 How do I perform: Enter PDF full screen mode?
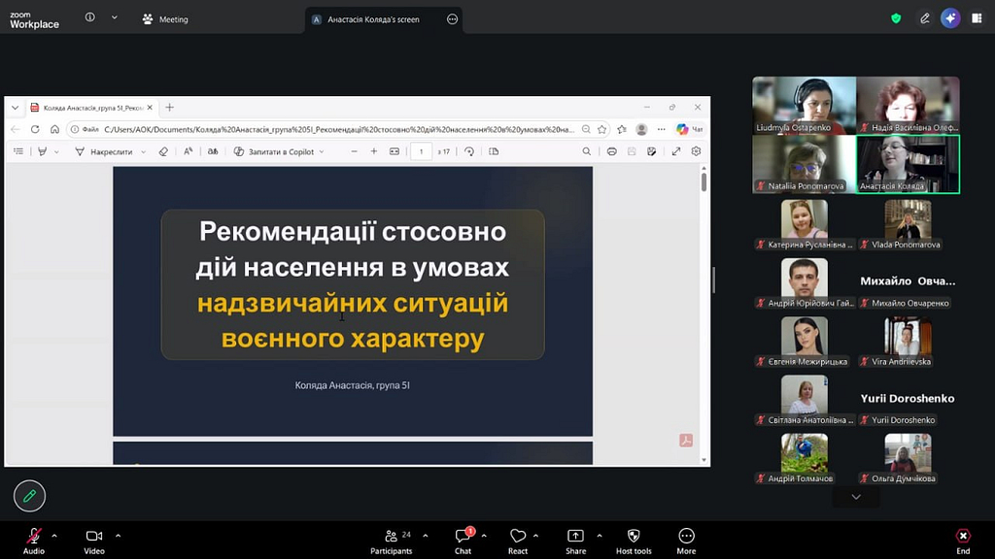pyautogui.click(x=676, y=151)
